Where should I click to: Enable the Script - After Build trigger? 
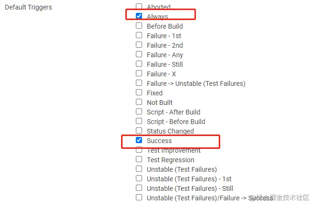click(x=139, y=112)
